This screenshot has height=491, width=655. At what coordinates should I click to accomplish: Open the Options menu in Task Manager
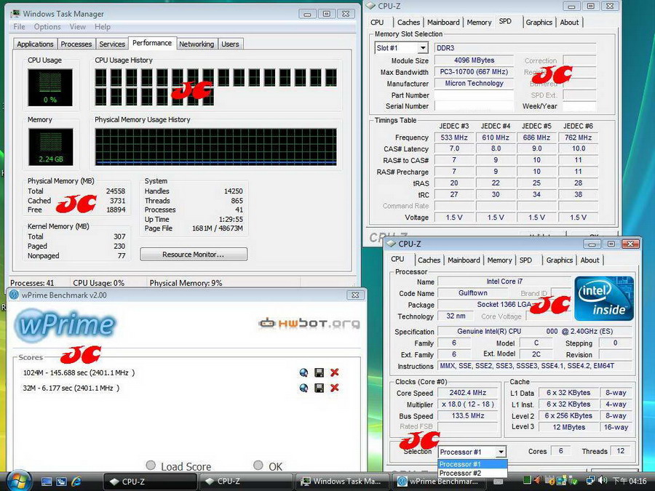pos(47,27)
